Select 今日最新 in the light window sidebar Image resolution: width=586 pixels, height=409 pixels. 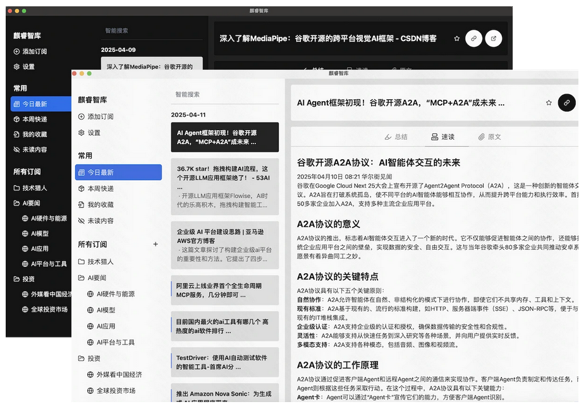coord(118,173)
